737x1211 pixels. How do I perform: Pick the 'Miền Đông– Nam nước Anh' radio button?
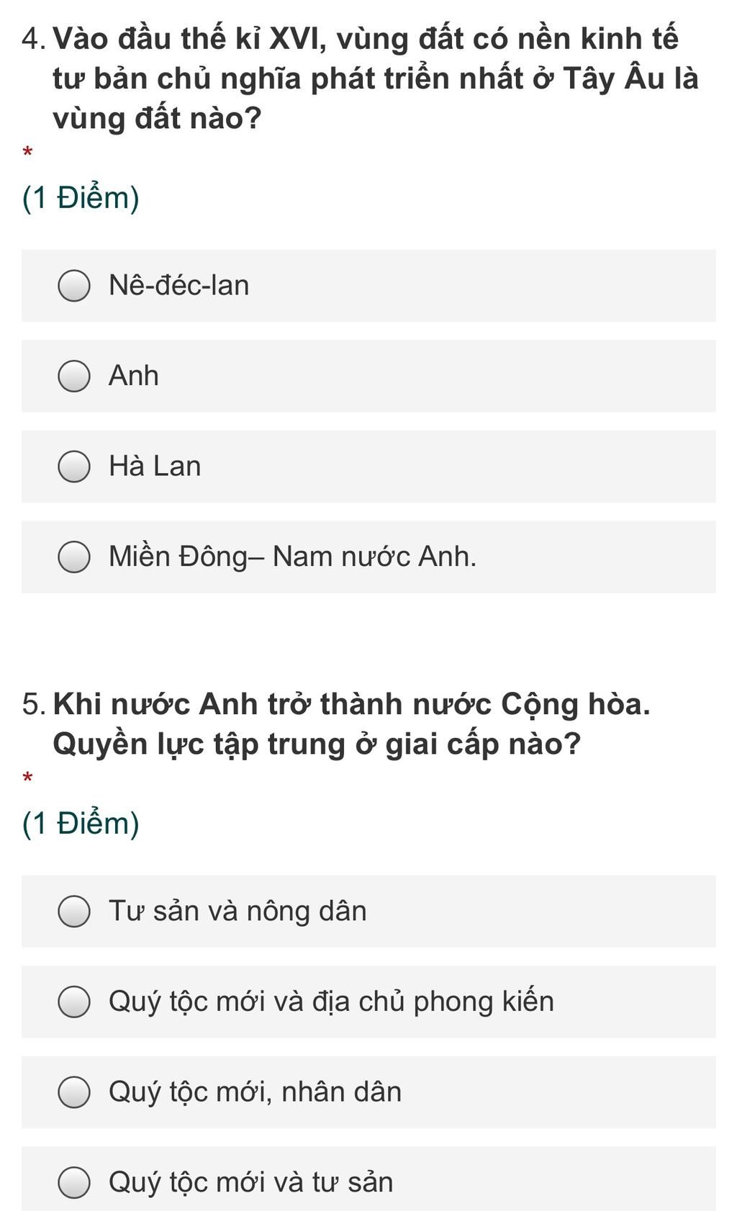[73, 557]
